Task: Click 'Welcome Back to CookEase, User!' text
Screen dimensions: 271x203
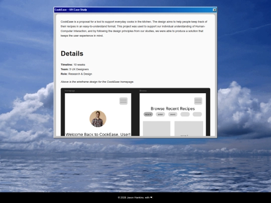Action: (x=98, y=134)
